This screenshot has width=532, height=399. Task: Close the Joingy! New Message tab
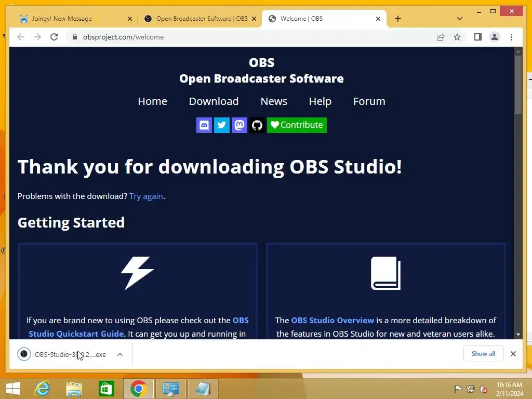click(129, 19)
